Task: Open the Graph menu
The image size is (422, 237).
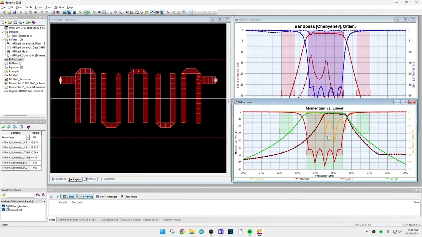Action: (x=28, y=7)
